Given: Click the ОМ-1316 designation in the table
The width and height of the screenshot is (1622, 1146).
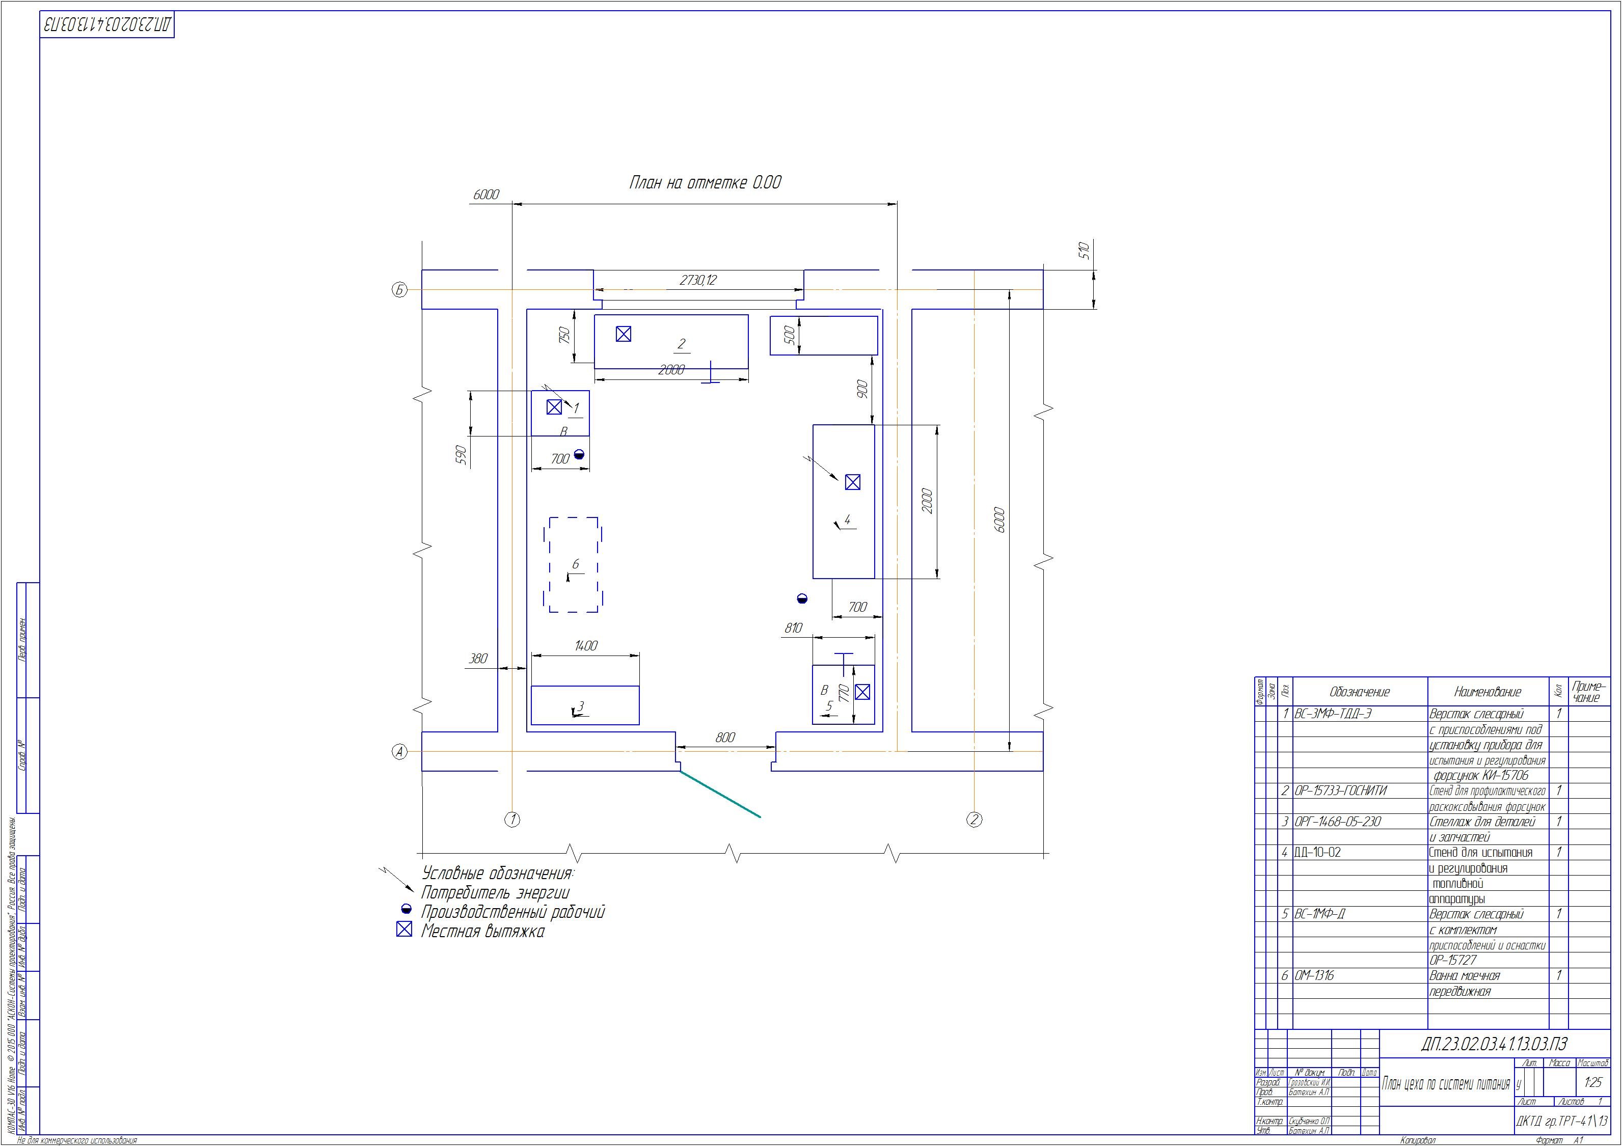Looking at the screenshot, I should coord(1315,976).
